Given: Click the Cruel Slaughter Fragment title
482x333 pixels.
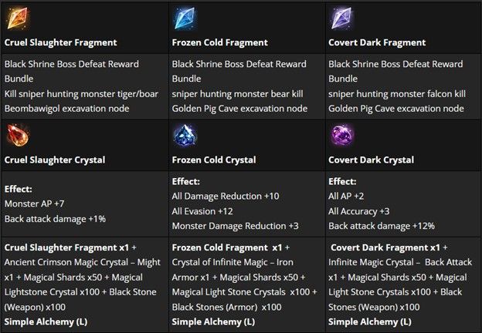Looking at the screenshot, I should coord(60,42).
